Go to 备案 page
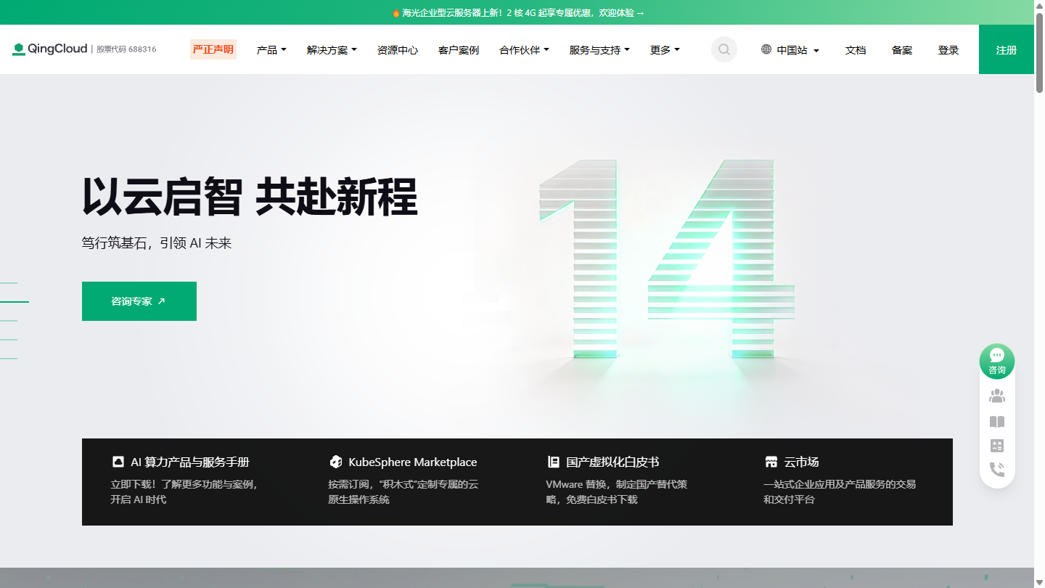 point(902,50)
